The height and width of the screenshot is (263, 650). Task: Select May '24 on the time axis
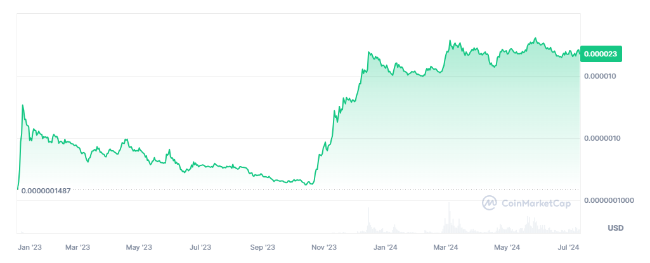(507, 247)
